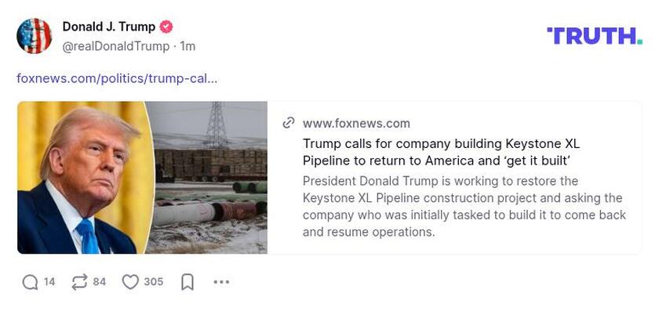Open the article preview thumbnail image

point(142,178)
